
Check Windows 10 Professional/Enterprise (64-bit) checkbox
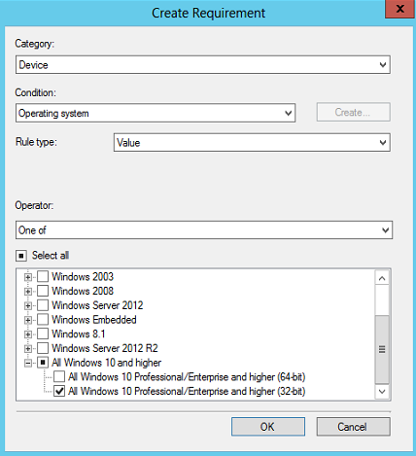(59, 377)
